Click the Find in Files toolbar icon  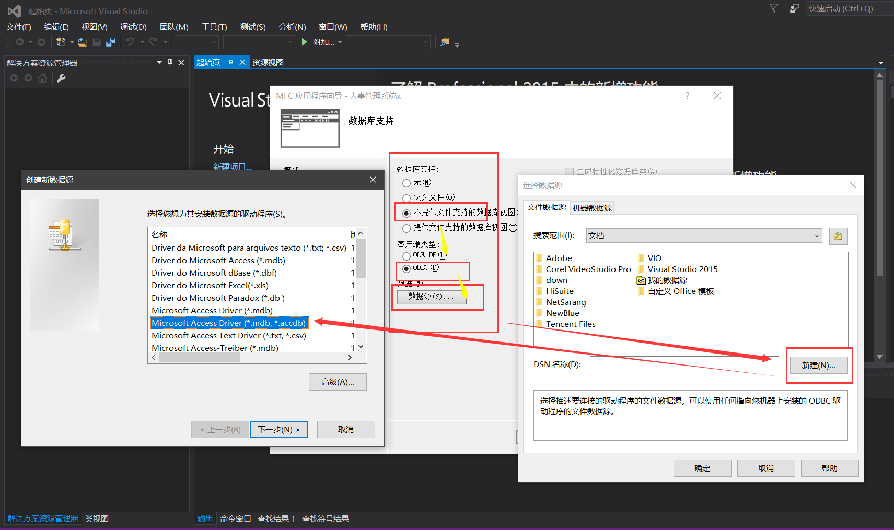pos(445,42)
